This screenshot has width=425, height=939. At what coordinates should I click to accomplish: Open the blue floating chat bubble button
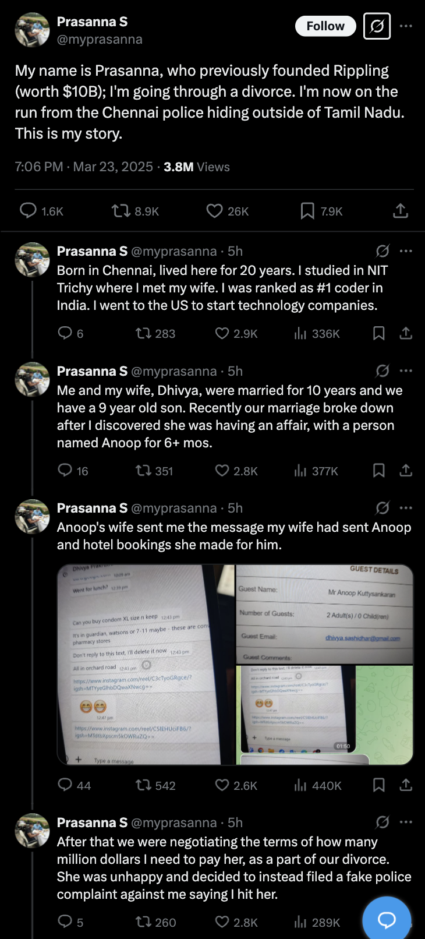(x=387, y=919)
